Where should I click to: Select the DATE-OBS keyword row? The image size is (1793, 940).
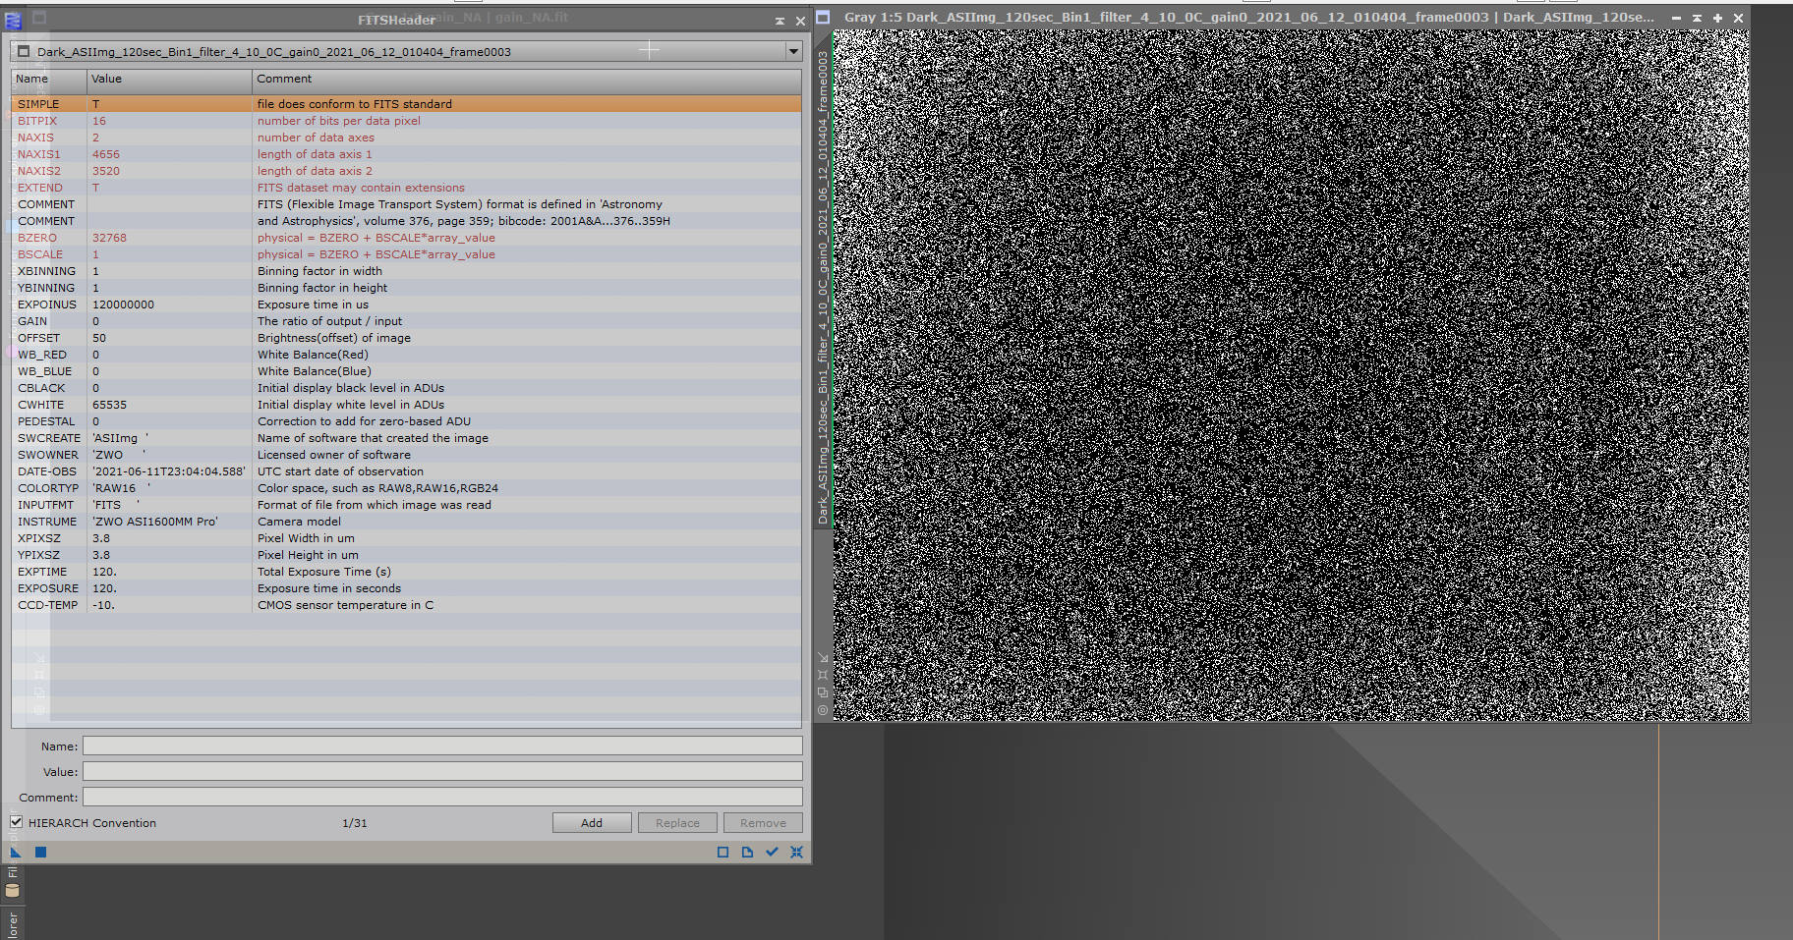point(406,471)
